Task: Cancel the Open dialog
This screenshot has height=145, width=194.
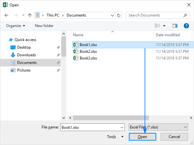Action: (x=174, y=137)
